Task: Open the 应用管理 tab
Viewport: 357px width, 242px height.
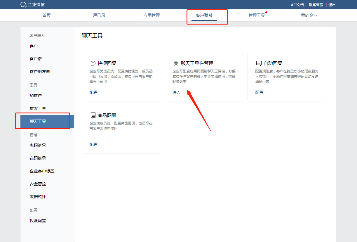Action: tap(151, 15)
